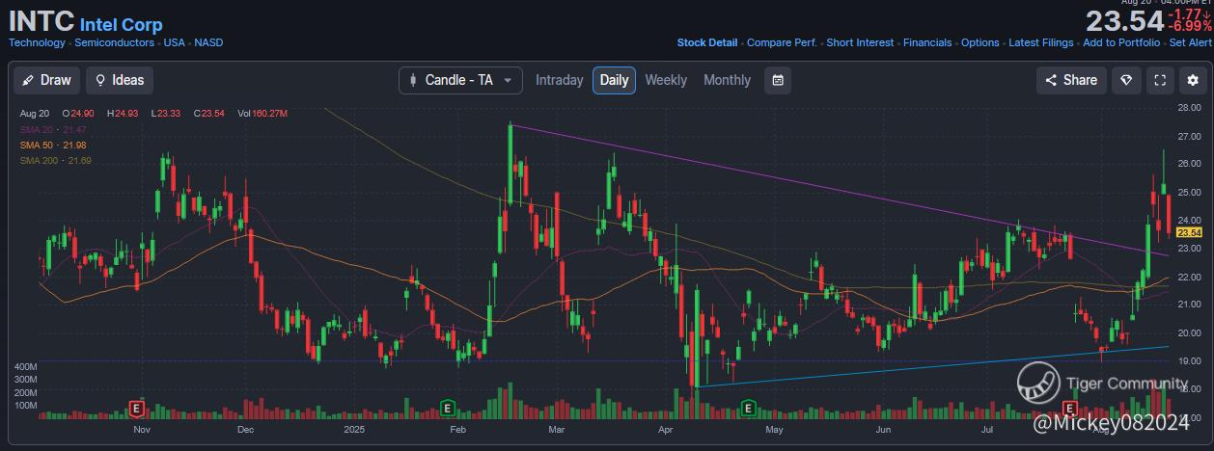Click the -6.99% percent change
This screenshot has width=1214, height=451.
point(1190,28)
